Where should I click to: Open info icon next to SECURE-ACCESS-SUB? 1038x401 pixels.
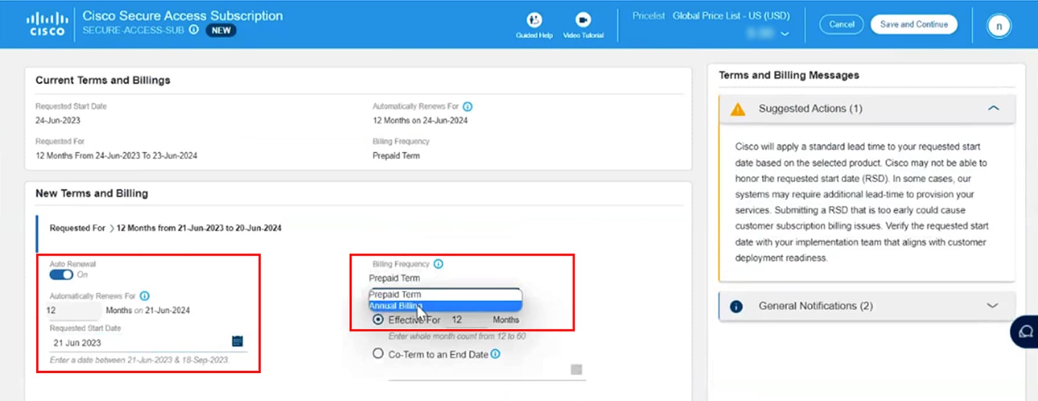[x=194, y=30]
